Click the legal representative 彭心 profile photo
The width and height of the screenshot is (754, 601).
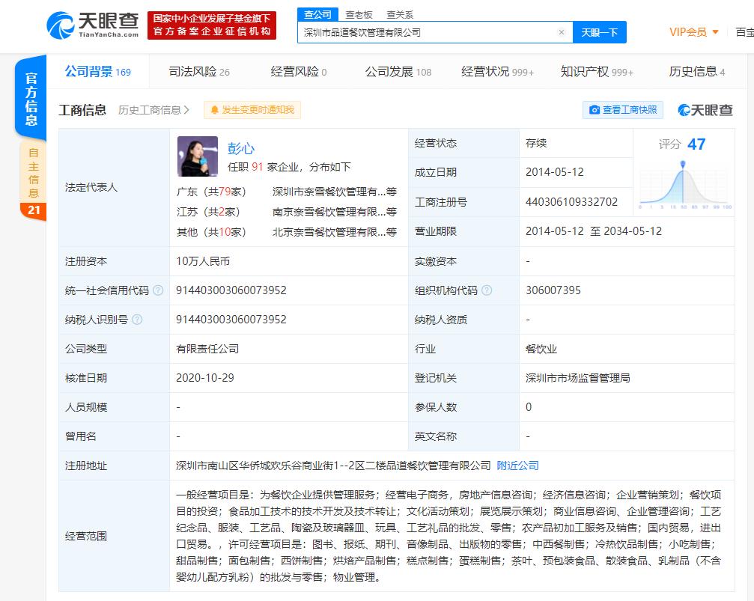[197, 156]
